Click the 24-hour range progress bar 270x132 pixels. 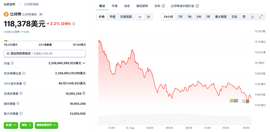tap(45, 41)
